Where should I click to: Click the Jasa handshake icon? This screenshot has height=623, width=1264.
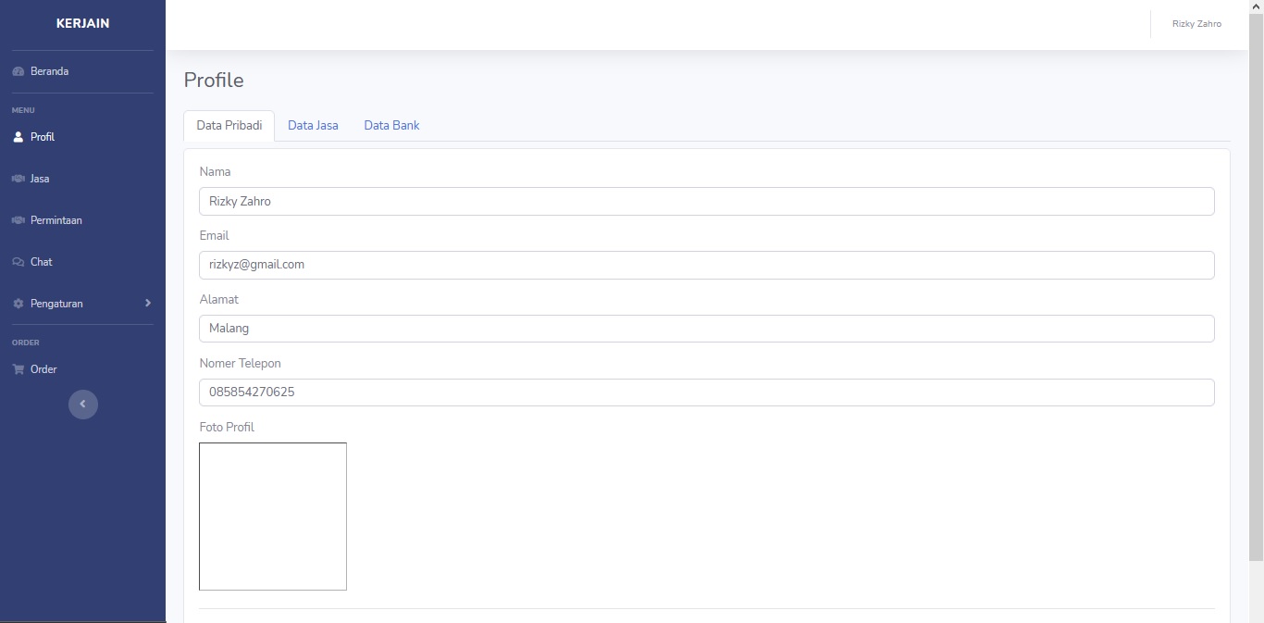click(18, 179)
